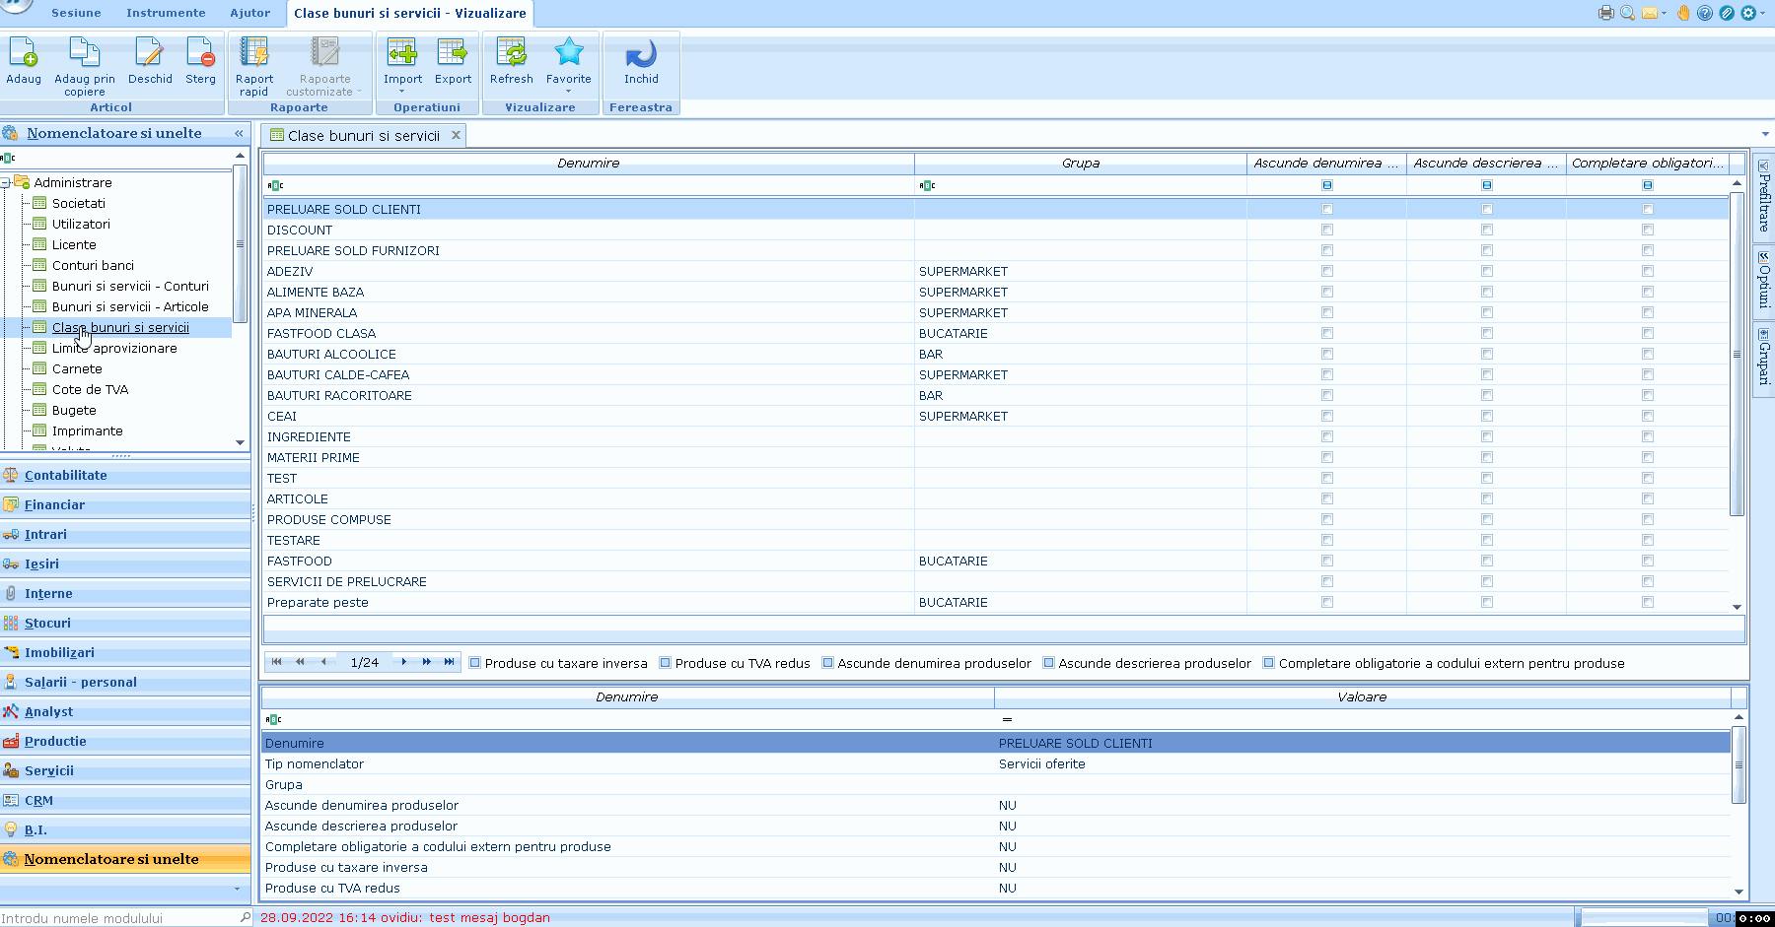
Task: Open the Contabilitate module
Action: 125,475
